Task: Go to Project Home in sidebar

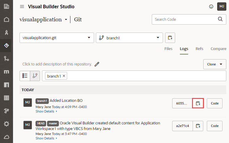Action: (x=7, y=19)
